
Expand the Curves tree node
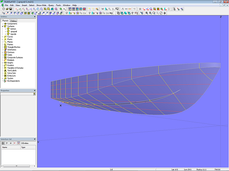tap(3, 36)
